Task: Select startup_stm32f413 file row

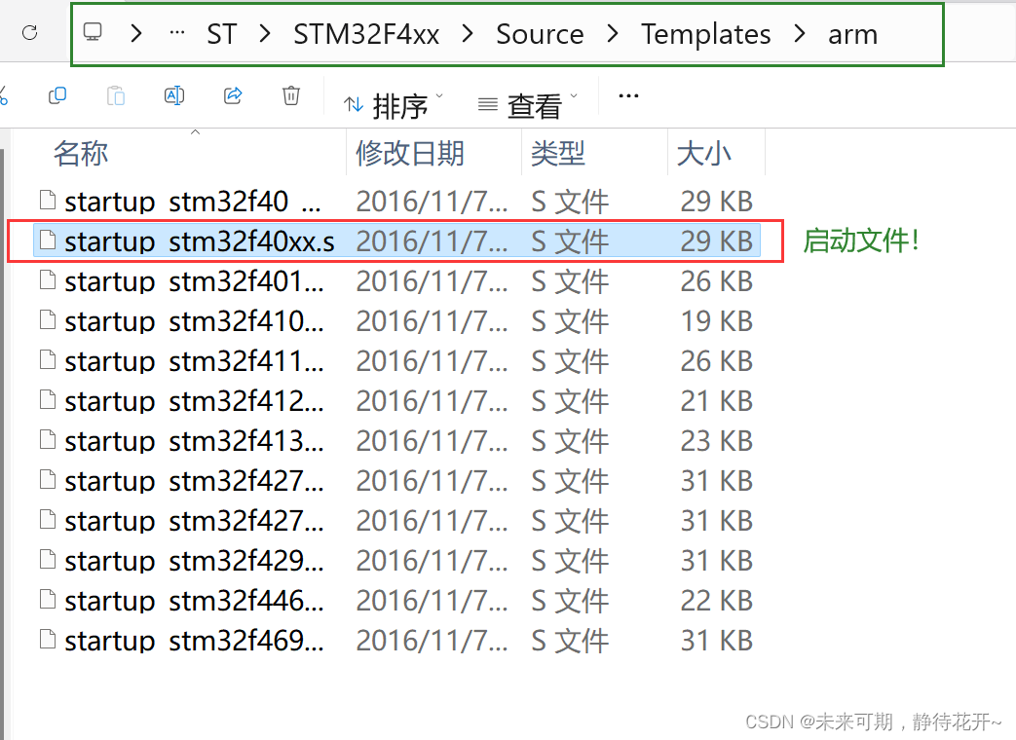Action: tap(396, 441)
